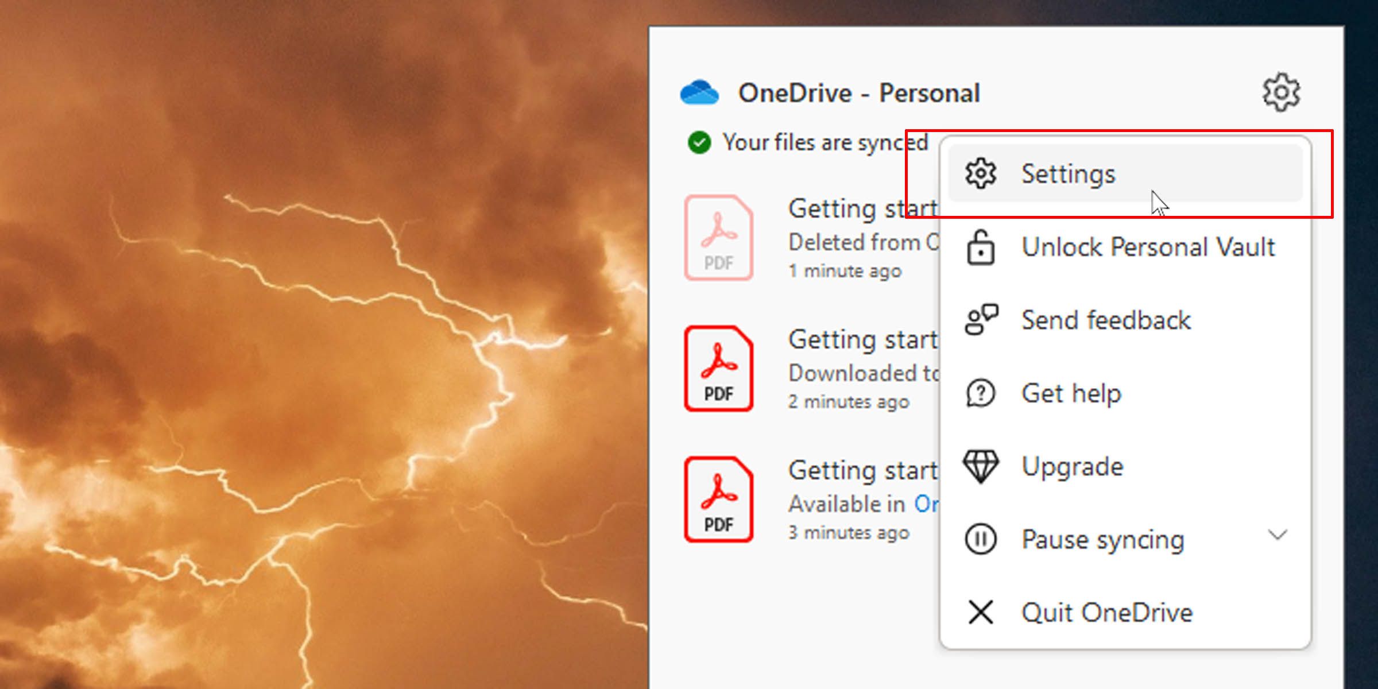Click the PDF icon of the oldest Getting started file
Image resolution: width=1378 pixels, height=689 pixels.
(x=718, y=498)
